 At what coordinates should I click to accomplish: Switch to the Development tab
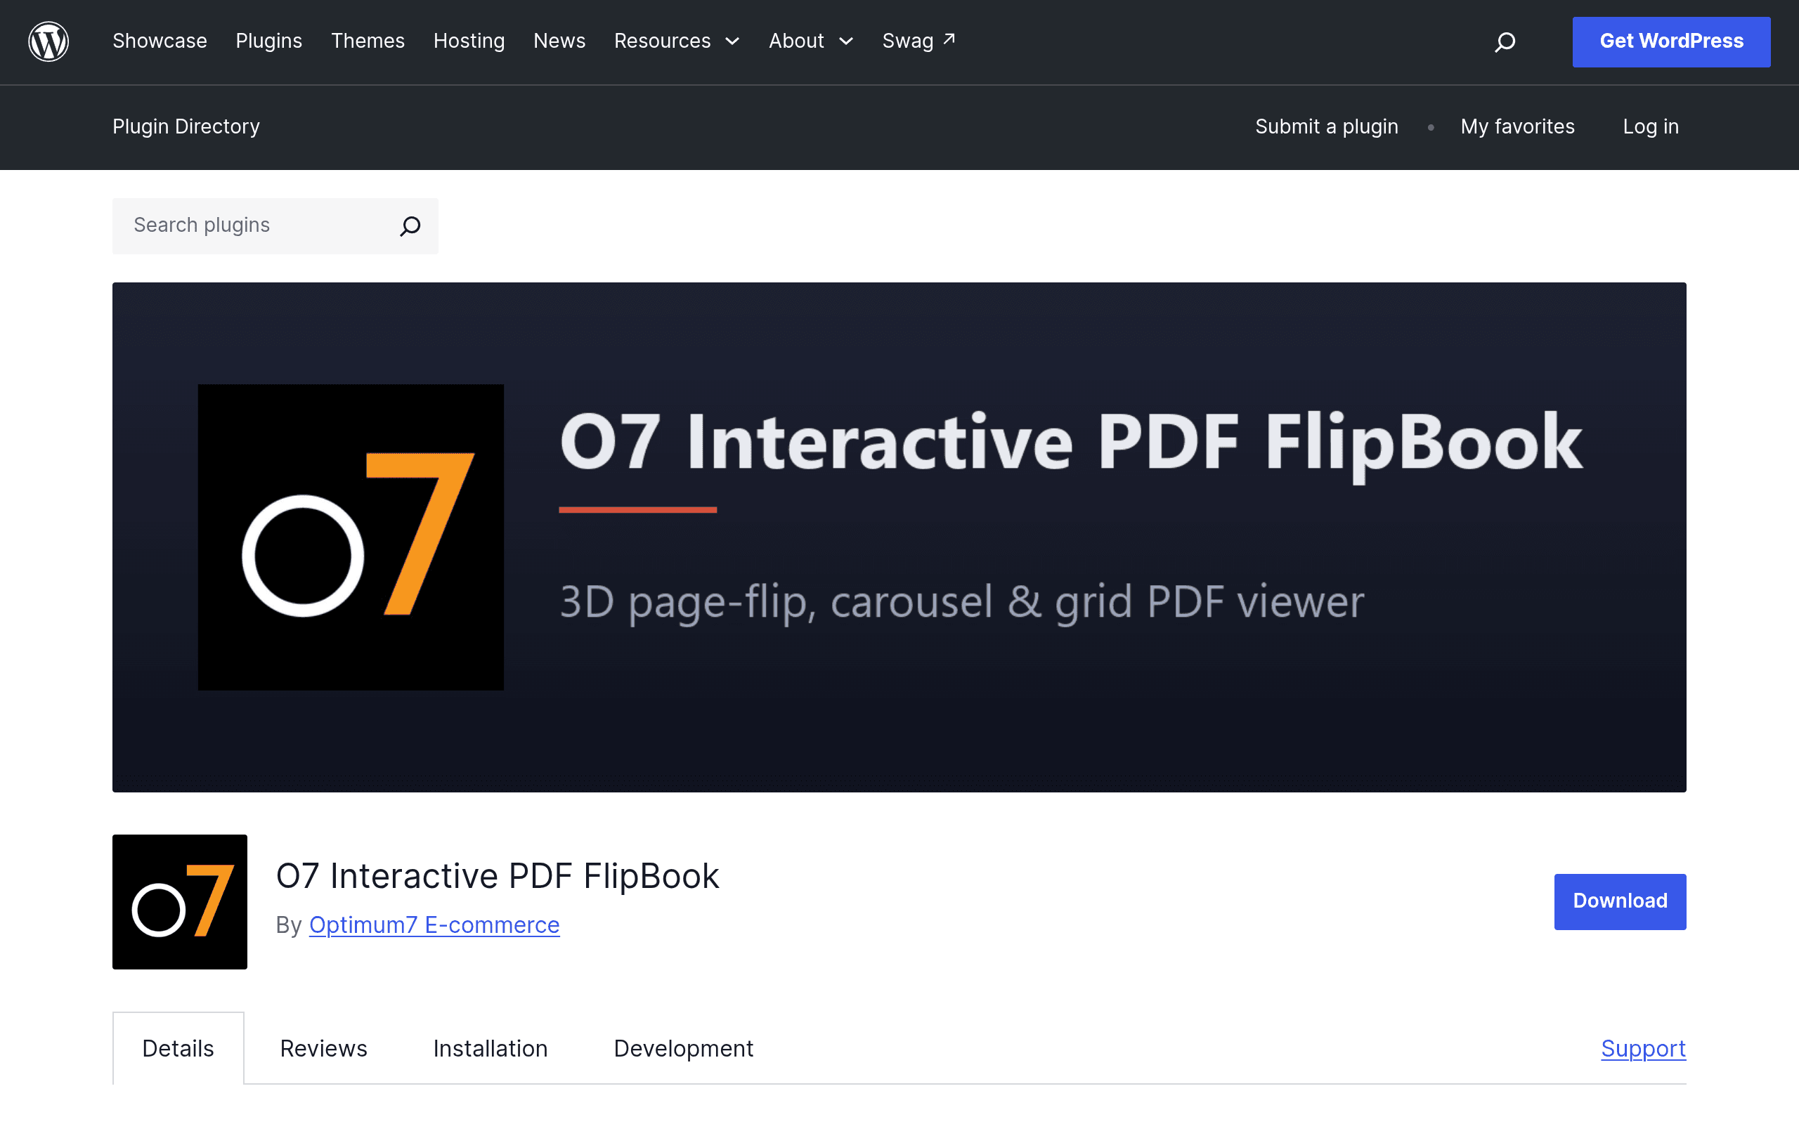(683, 1048)
